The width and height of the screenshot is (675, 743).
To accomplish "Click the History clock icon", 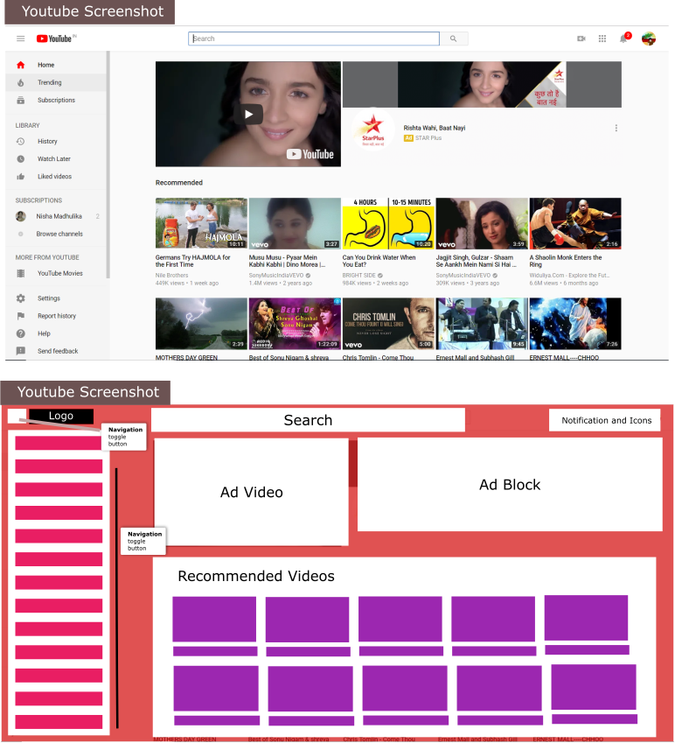I will [20, 141].
